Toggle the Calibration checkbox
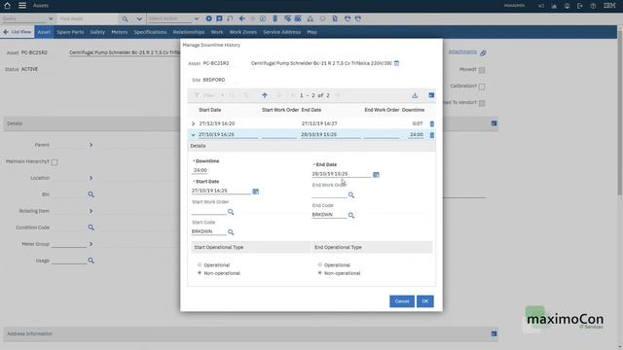 coord(482,87)
